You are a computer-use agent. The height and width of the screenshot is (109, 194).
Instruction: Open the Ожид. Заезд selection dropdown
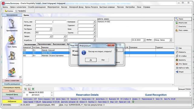tap(170, 40)
